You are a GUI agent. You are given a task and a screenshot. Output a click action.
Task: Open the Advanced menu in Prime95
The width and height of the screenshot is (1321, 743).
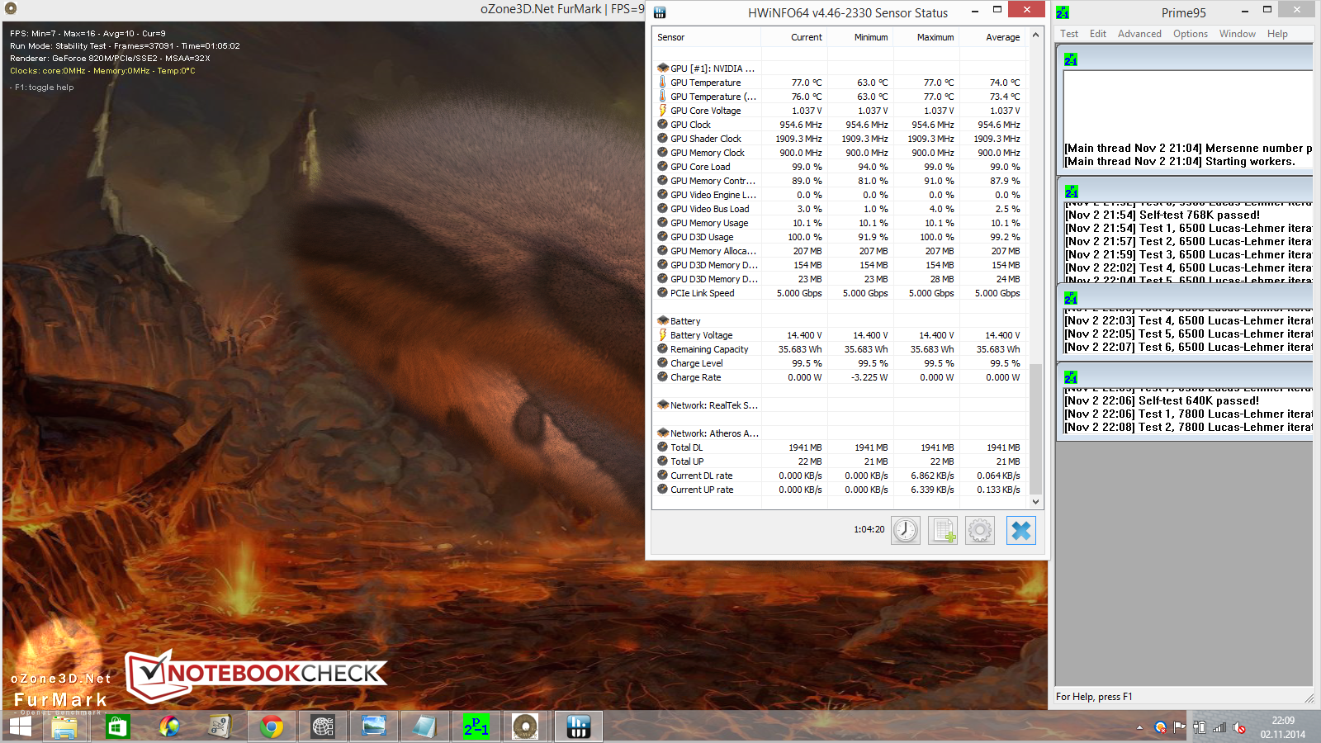coord(1139,34)
